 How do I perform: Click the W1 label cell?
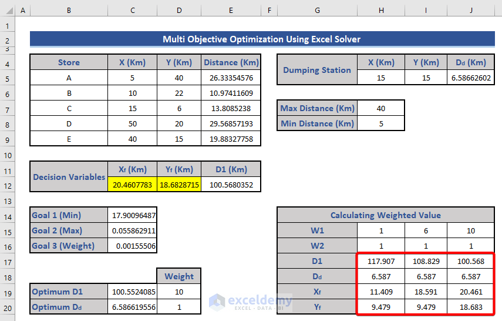pyautogui.click(x=317, y=230)
